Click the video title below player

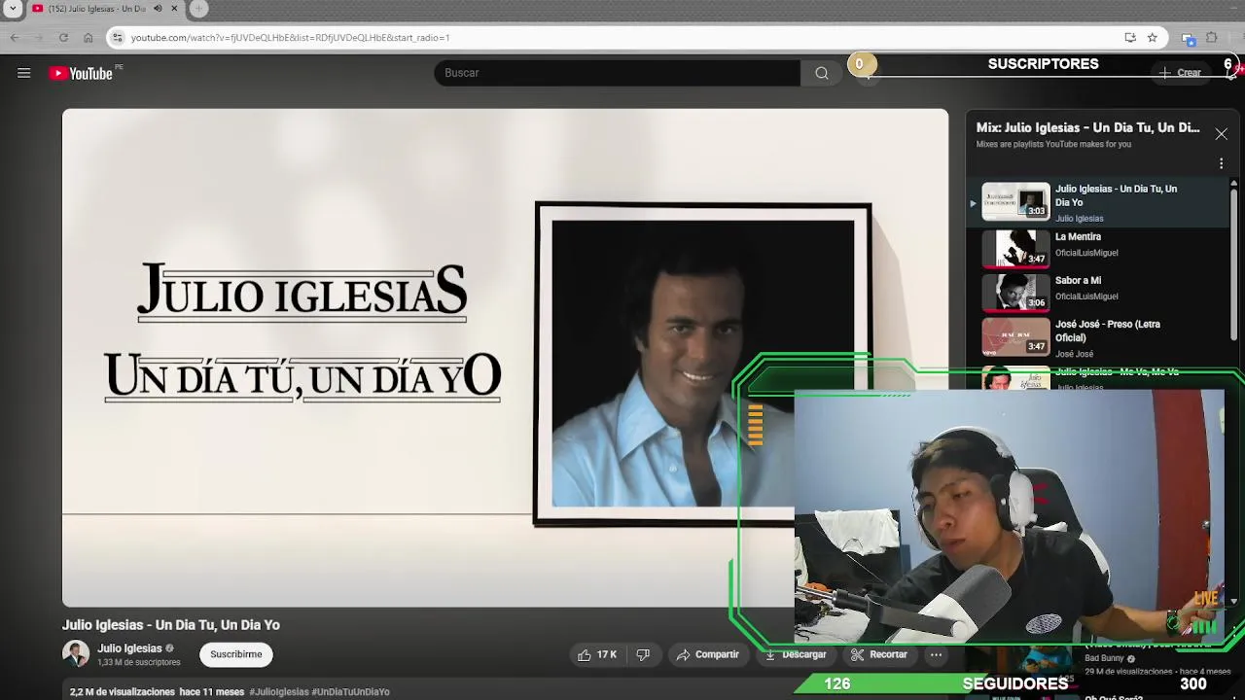[171, 625]
